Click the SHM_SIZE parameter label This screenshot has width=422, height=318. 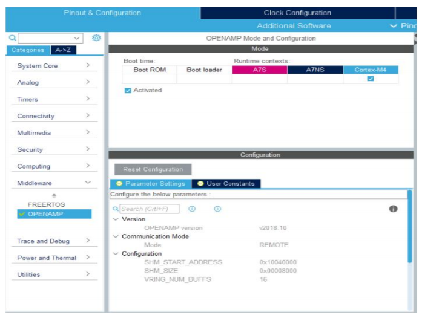(x=161, y=271)
